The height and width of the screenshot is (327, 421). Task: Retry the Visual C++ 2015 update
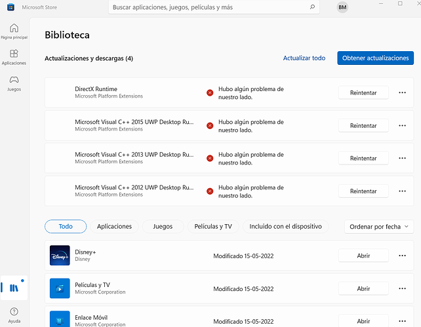[x=363, y=126]
